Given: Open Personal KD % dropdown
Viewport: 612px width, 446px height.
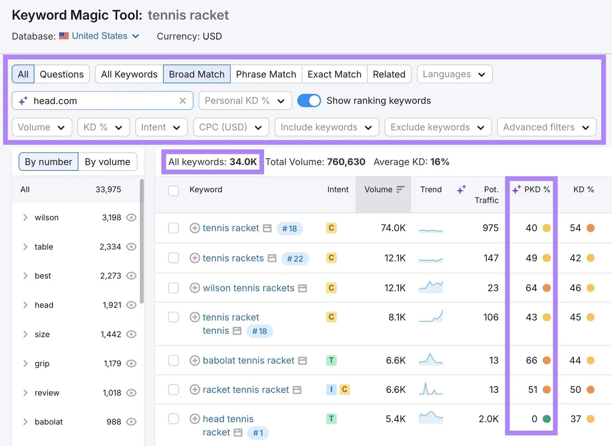Looking at the screenshot, I should pos(245,101).
